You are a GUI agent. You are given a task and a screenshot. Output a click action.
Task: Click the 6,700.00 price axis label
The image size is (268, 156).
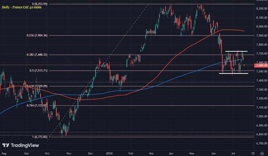[x=262, y=143]
